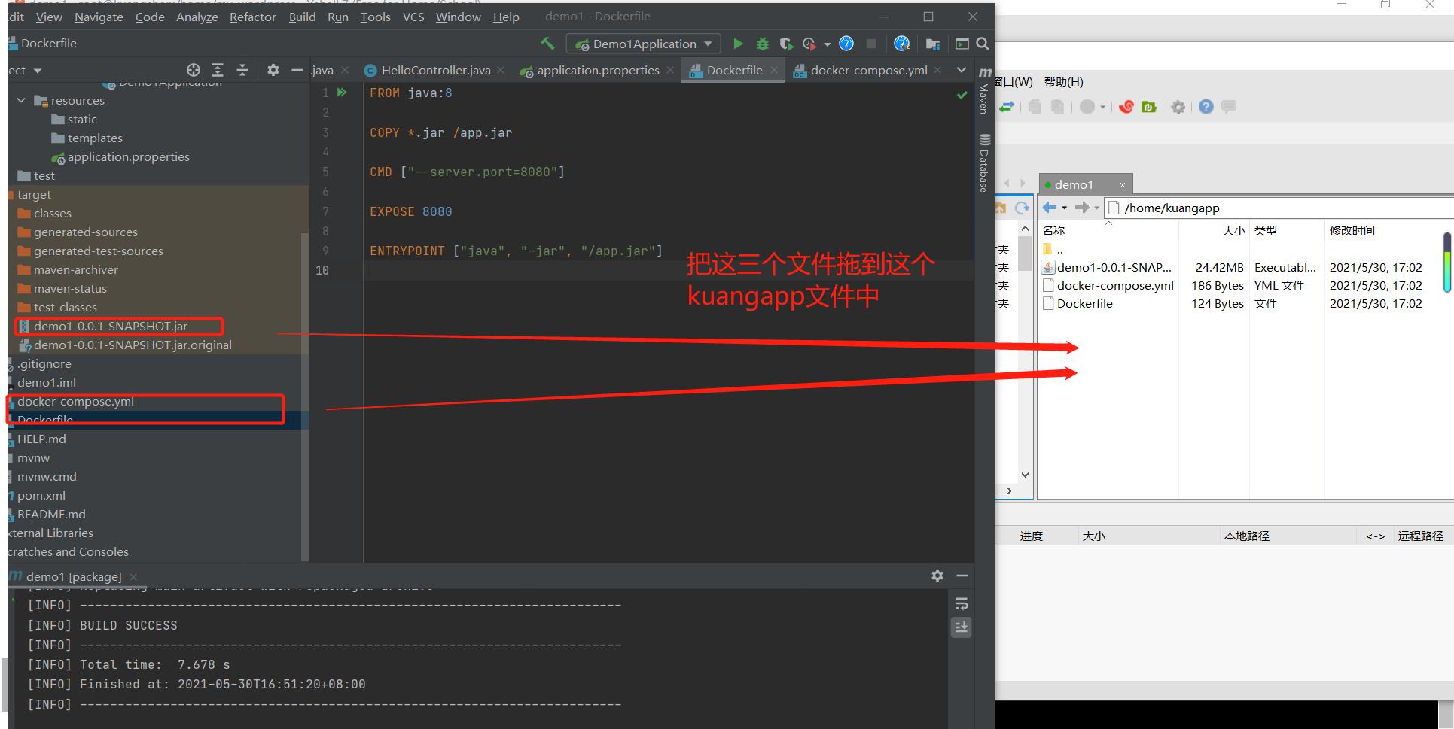The height and width of the screenshot is (729, 1454).
Task: Click locate target icon in Project panel
Action: (194, 70)
